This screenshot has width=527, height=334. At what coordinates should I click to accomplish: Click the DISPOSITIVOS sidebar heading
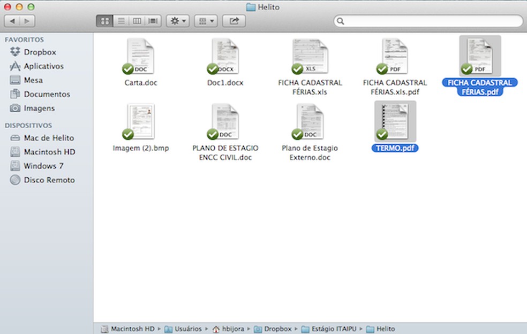point(28,126)
